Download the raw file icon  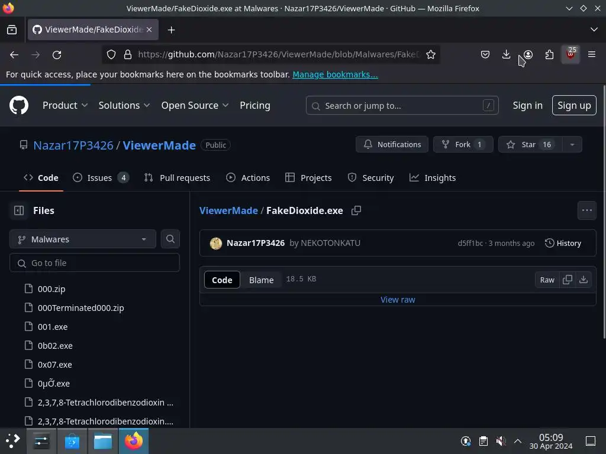coord(584,280)
